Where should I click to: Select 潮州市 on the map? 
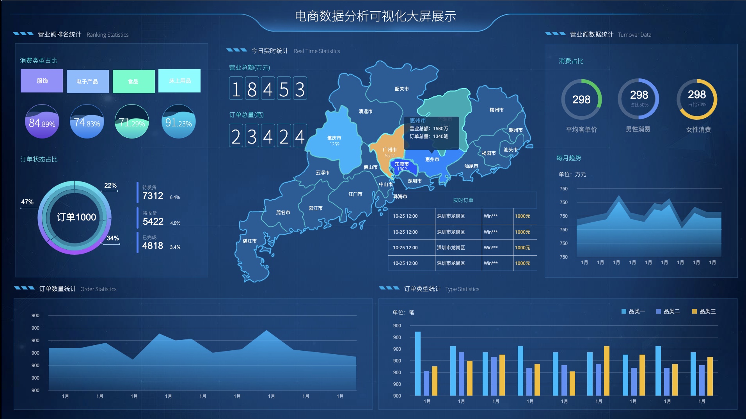click(x=515, y=130)
